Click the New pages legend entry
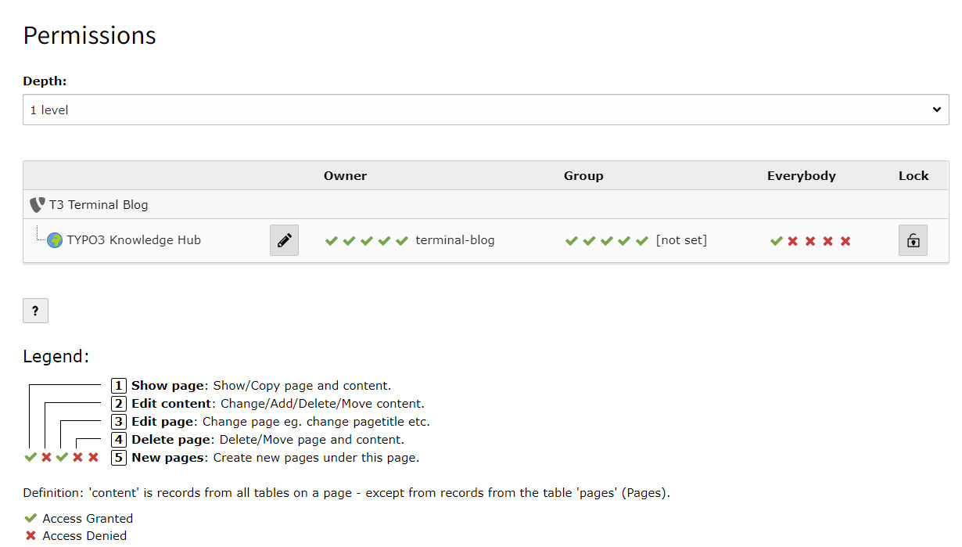This screenshot has height=547, width=962. [x=265, y=458]
